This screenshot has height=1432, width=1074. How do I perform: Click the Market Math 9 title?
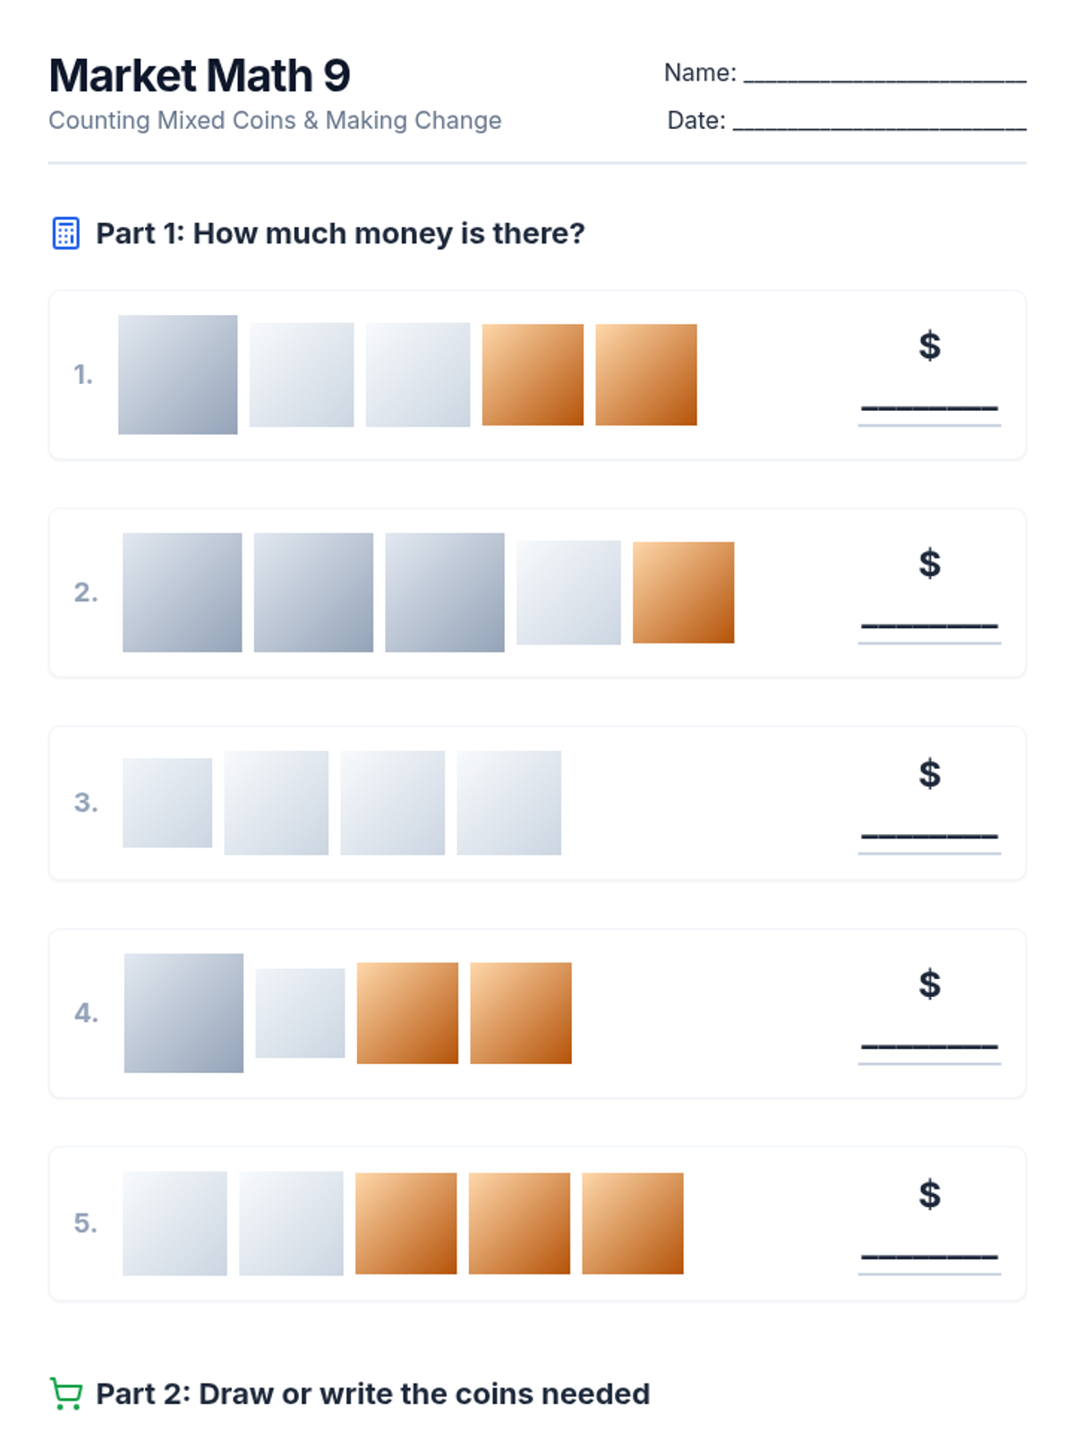[x=200, y=75]
